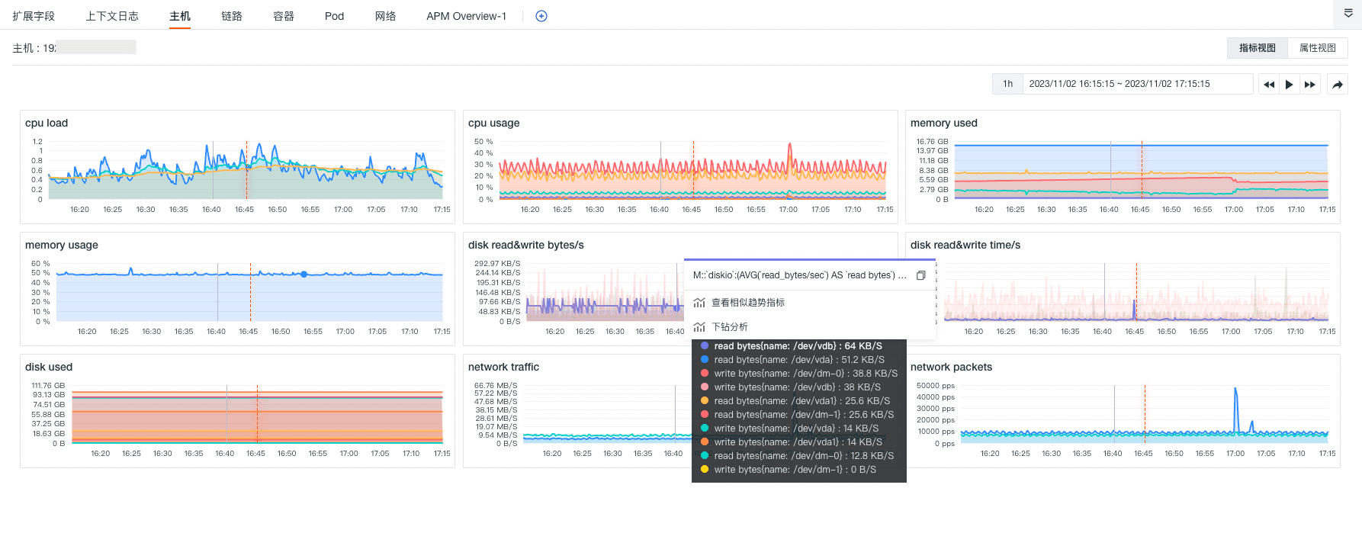Select the 指标视图 view toggle
The width and height of the screenshot is (1362, 549).
[x=1258, y=48]
